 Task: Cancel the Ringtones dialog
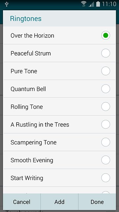click(x=22, y=202)
